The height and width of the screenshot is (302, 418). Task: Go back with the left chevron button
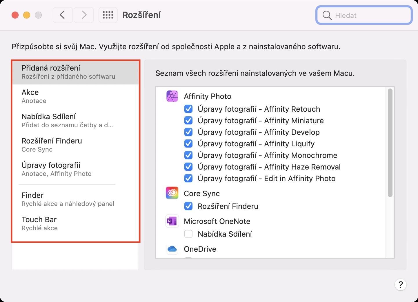coord(63,15)
